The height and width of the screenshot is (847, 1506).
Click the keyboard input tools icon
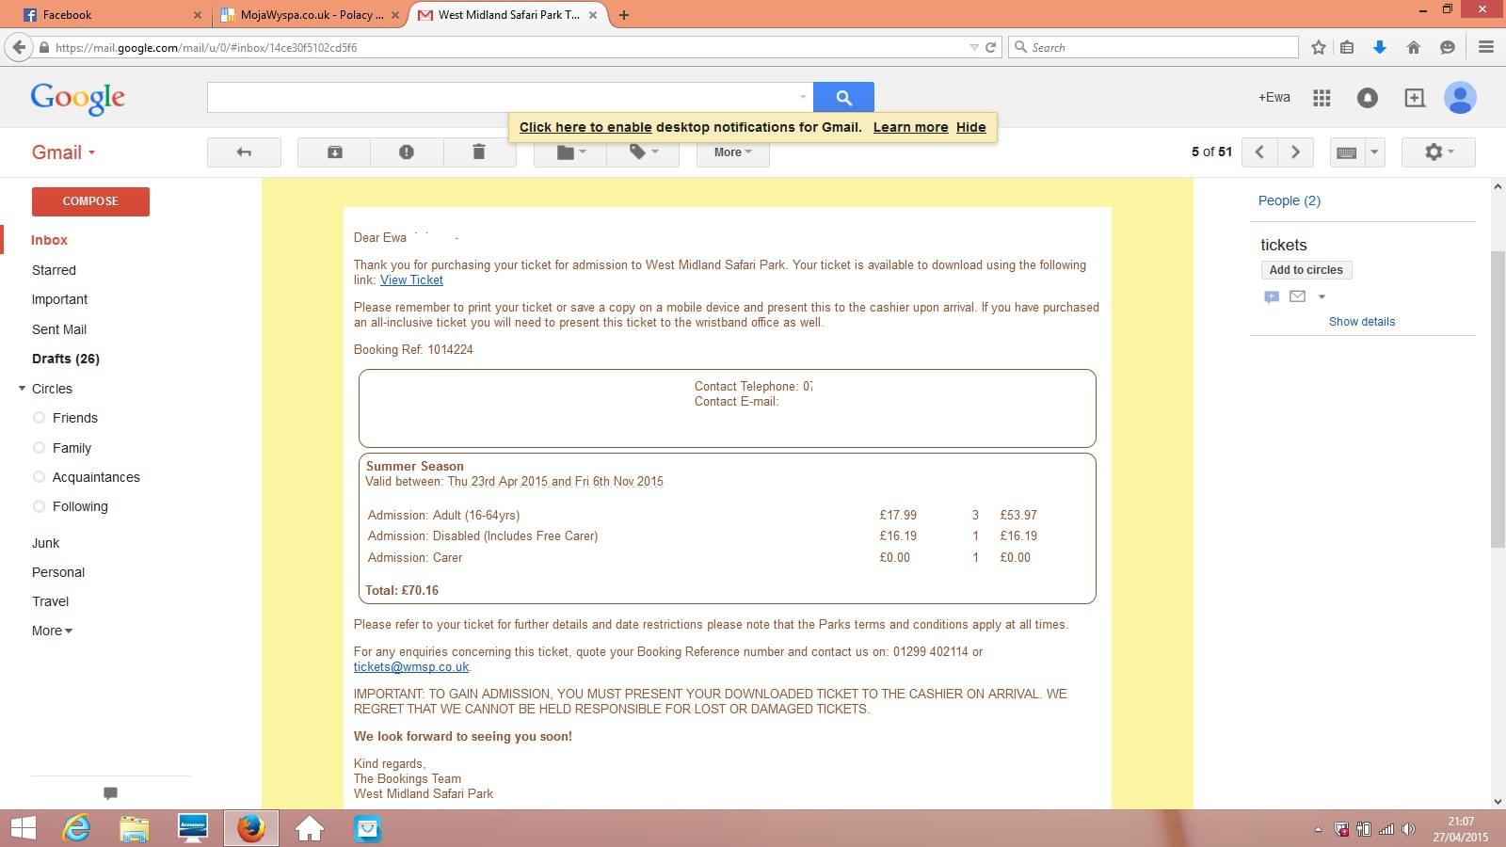click(x=1347, y=152)
